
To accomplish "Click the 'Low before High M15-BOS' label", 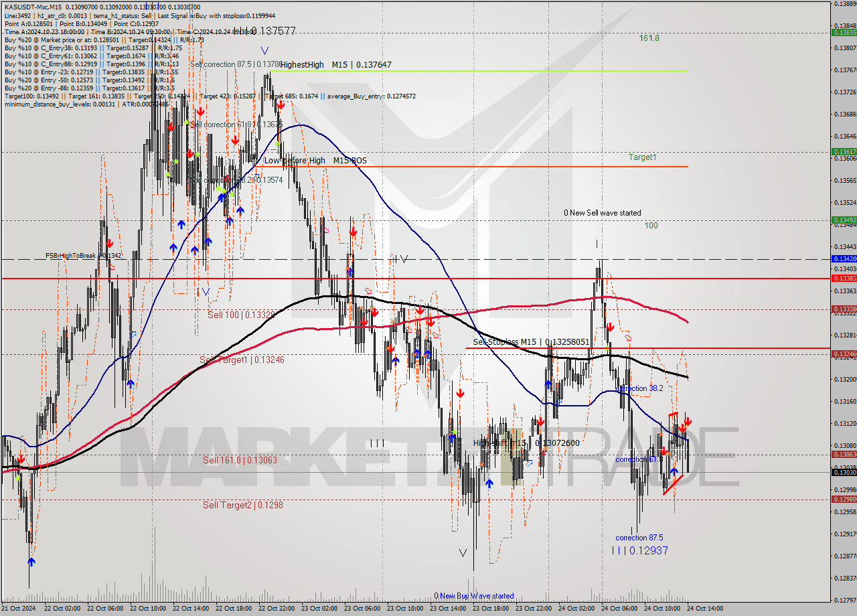I will pyautogui.click(x=315, y=161).
